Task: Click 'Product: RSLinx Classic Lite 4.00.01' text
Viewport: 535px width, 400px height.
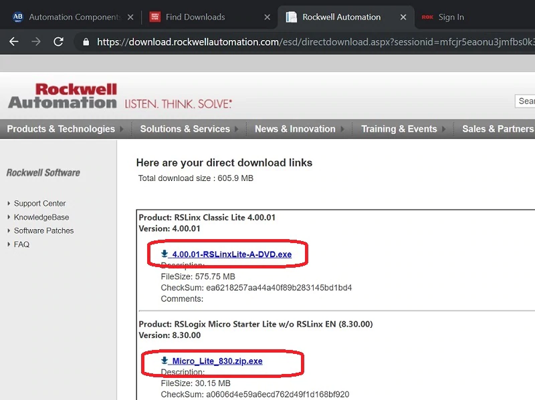Action: tap(207, 218)
